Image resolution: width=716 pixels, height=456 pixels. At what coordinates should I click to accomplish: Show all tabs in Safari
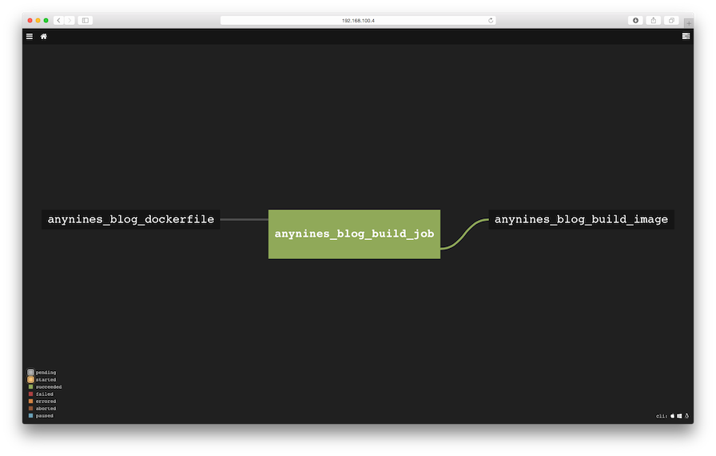(671, 20)
